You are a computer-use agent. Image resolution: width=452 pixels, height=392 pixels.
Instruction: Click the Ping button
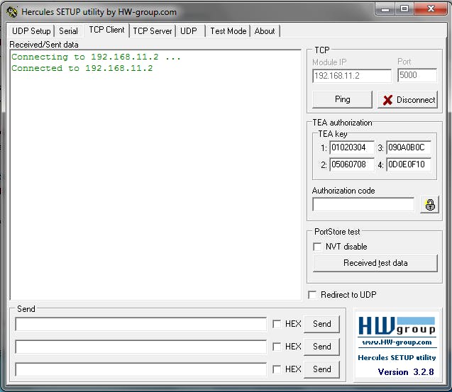pos(342,100)
